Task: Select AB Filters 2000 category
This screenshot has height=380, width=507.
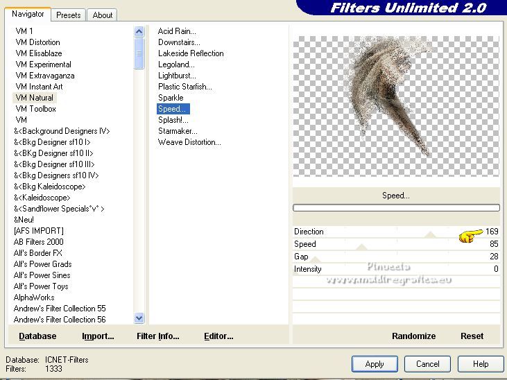Action: pos(38,242)
